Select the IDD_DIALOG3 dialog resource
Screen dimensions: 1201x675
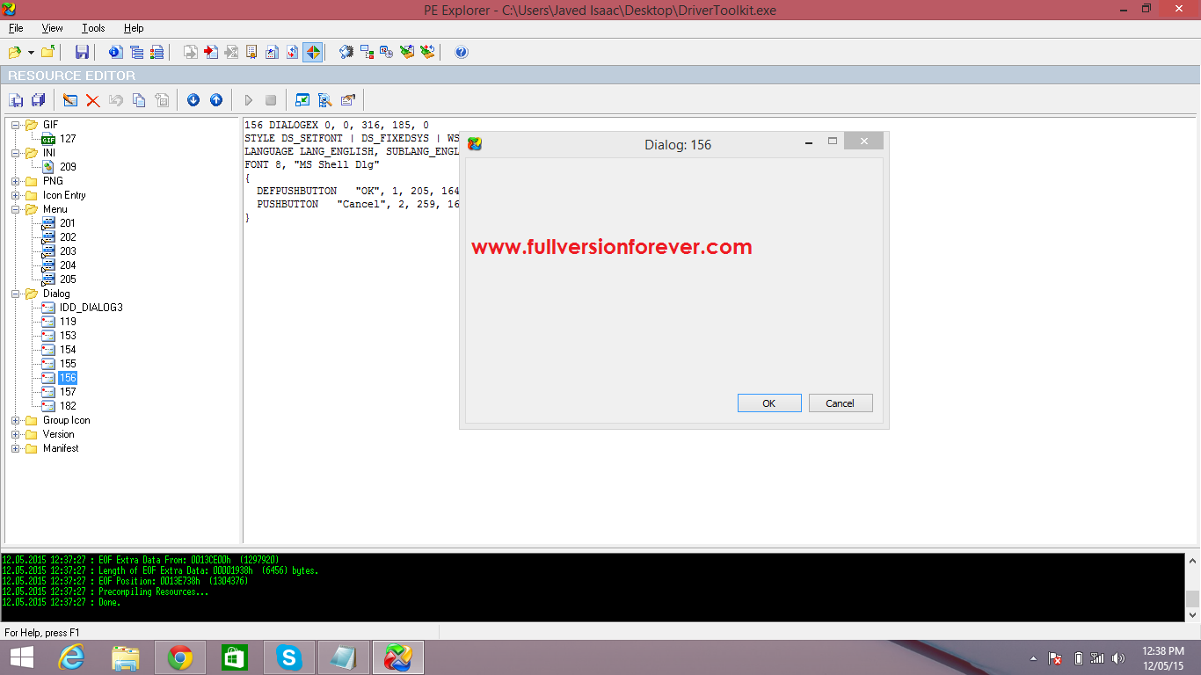coord(91,308)
